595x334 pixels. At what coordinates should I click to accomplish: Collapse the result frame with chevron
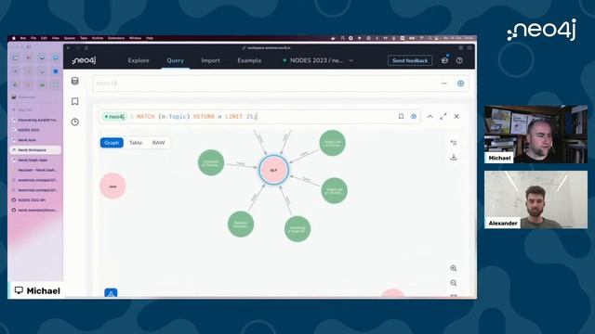click(x=430, y=116)
